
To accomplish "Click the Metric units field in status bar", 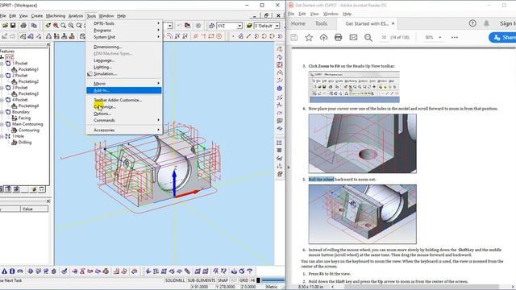I will [272, 287].
